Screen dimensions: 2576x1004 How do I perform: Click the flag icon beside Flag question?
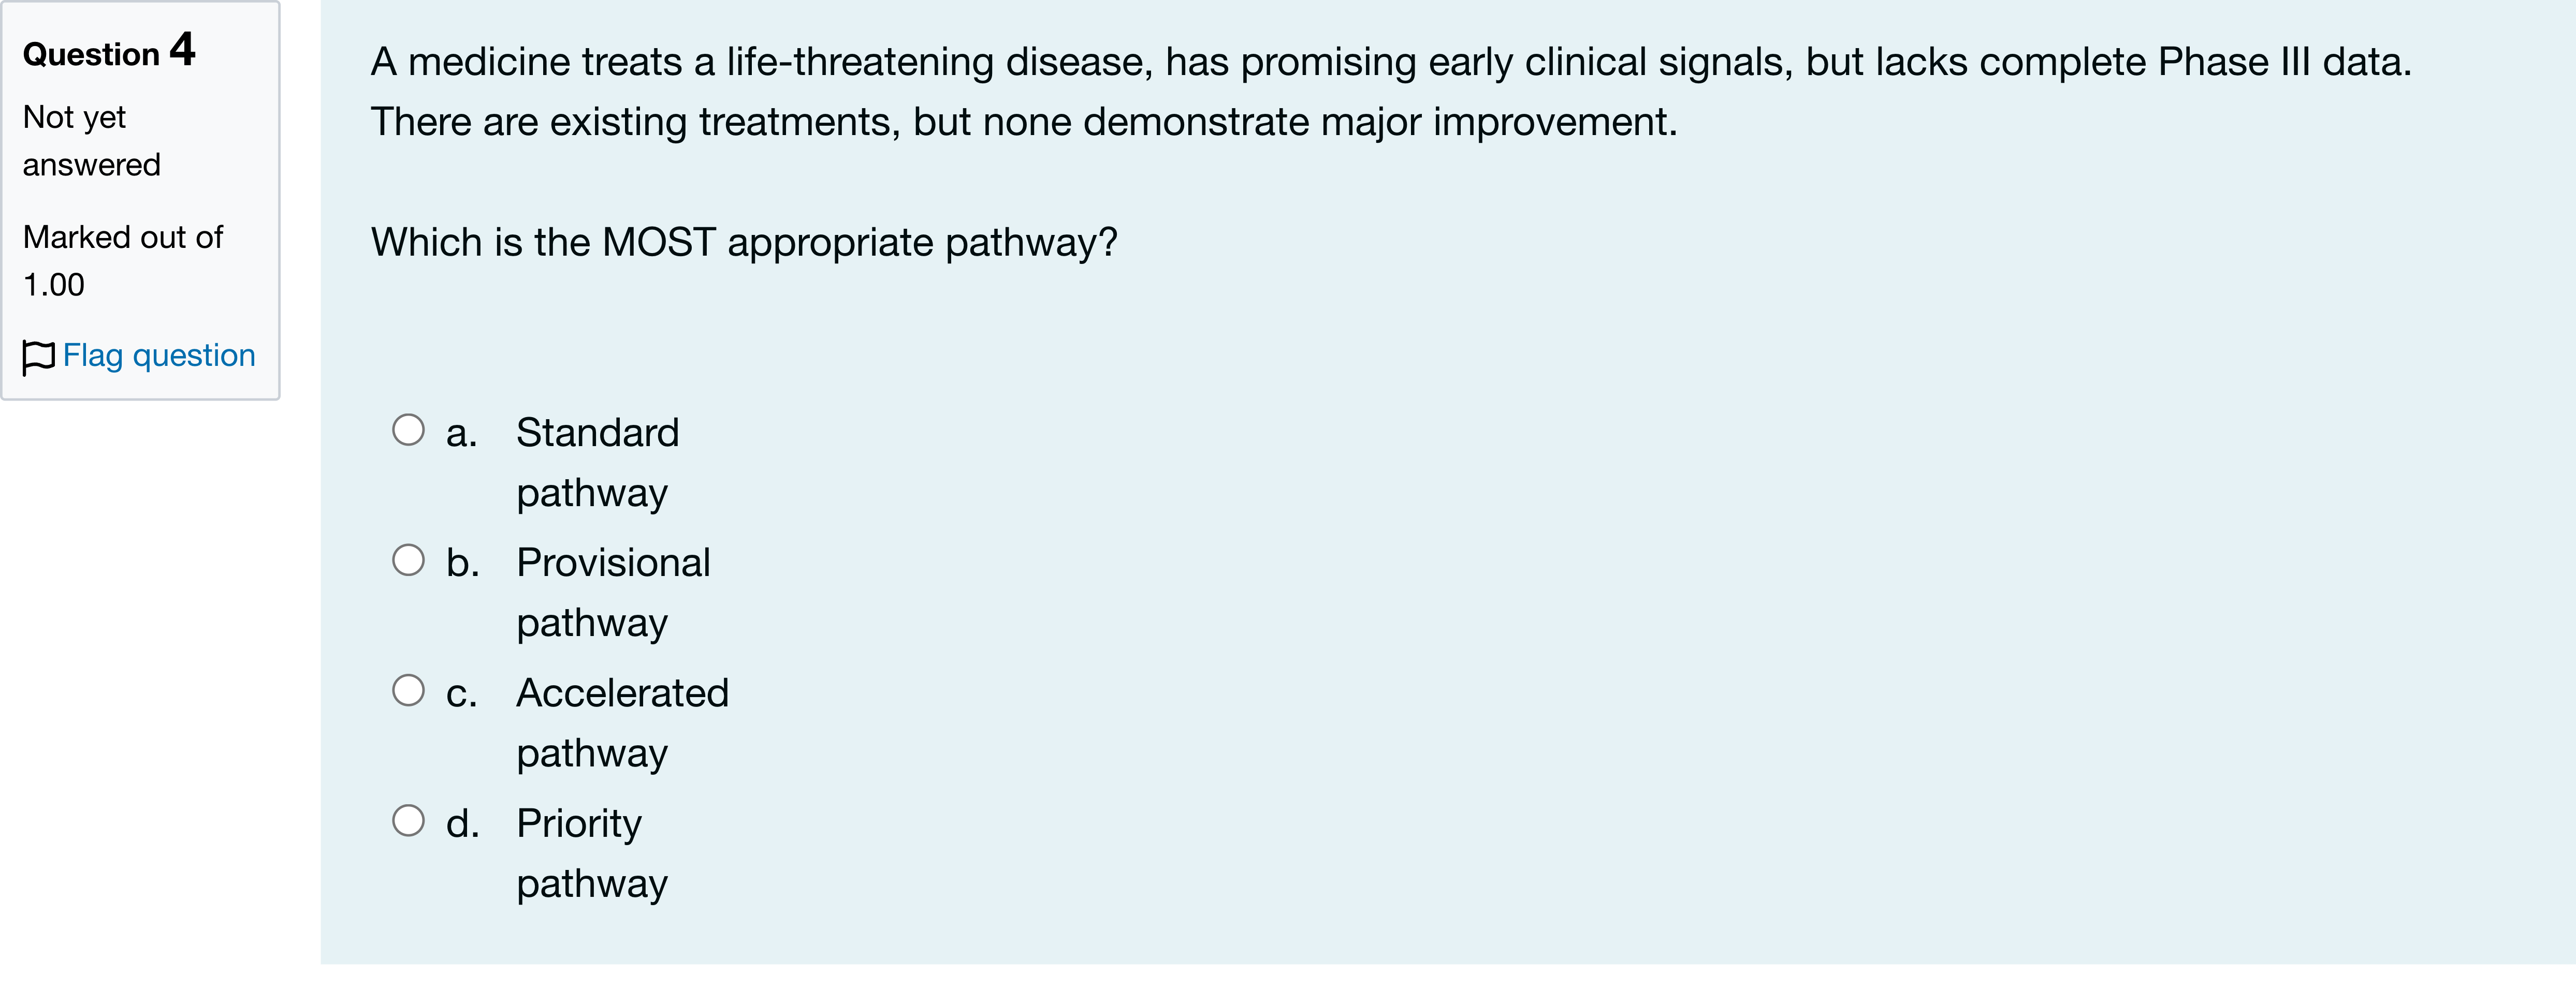click(38, 357)
